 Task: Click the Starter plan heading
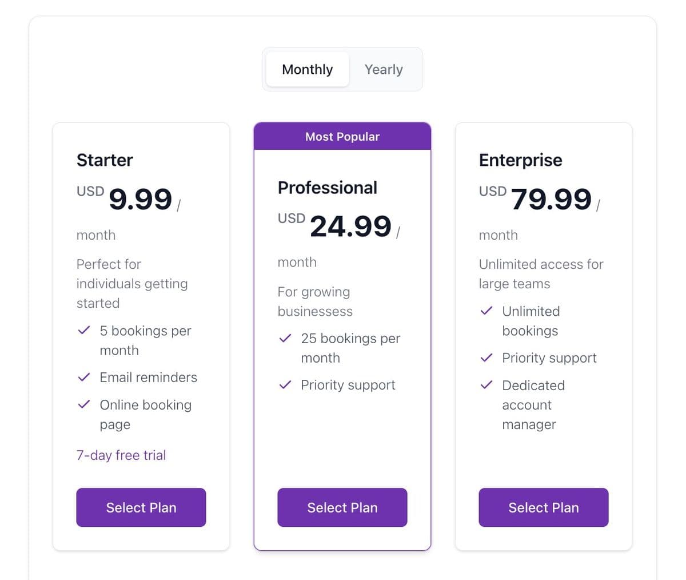[105, 160]
